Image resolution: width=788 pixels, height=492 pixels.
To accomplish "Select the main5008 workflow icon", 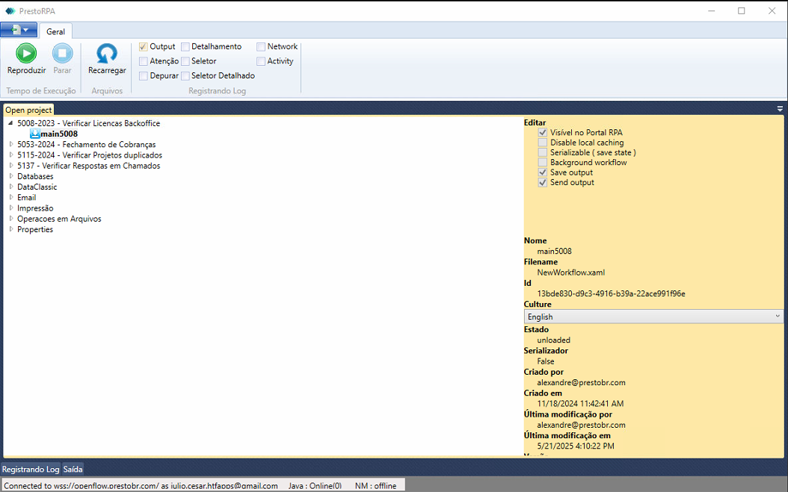I will click(x=34, y=134).
